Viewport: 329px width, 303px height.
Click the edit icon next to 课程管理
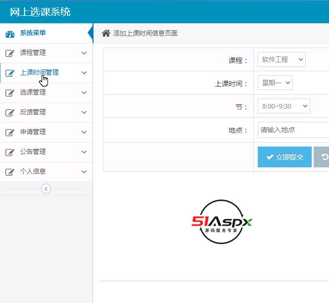click(10, 53)
